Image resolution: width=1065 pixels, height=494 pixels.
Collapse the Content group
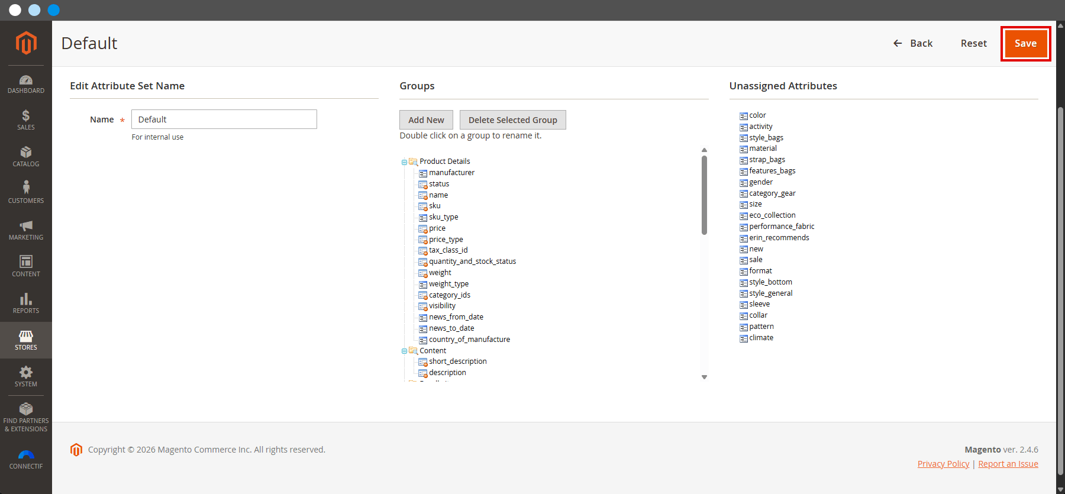(404, 351)
